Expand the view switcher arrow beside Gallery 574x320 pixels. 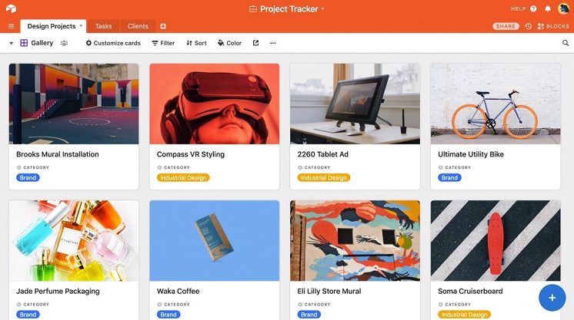tap(12, 43)
